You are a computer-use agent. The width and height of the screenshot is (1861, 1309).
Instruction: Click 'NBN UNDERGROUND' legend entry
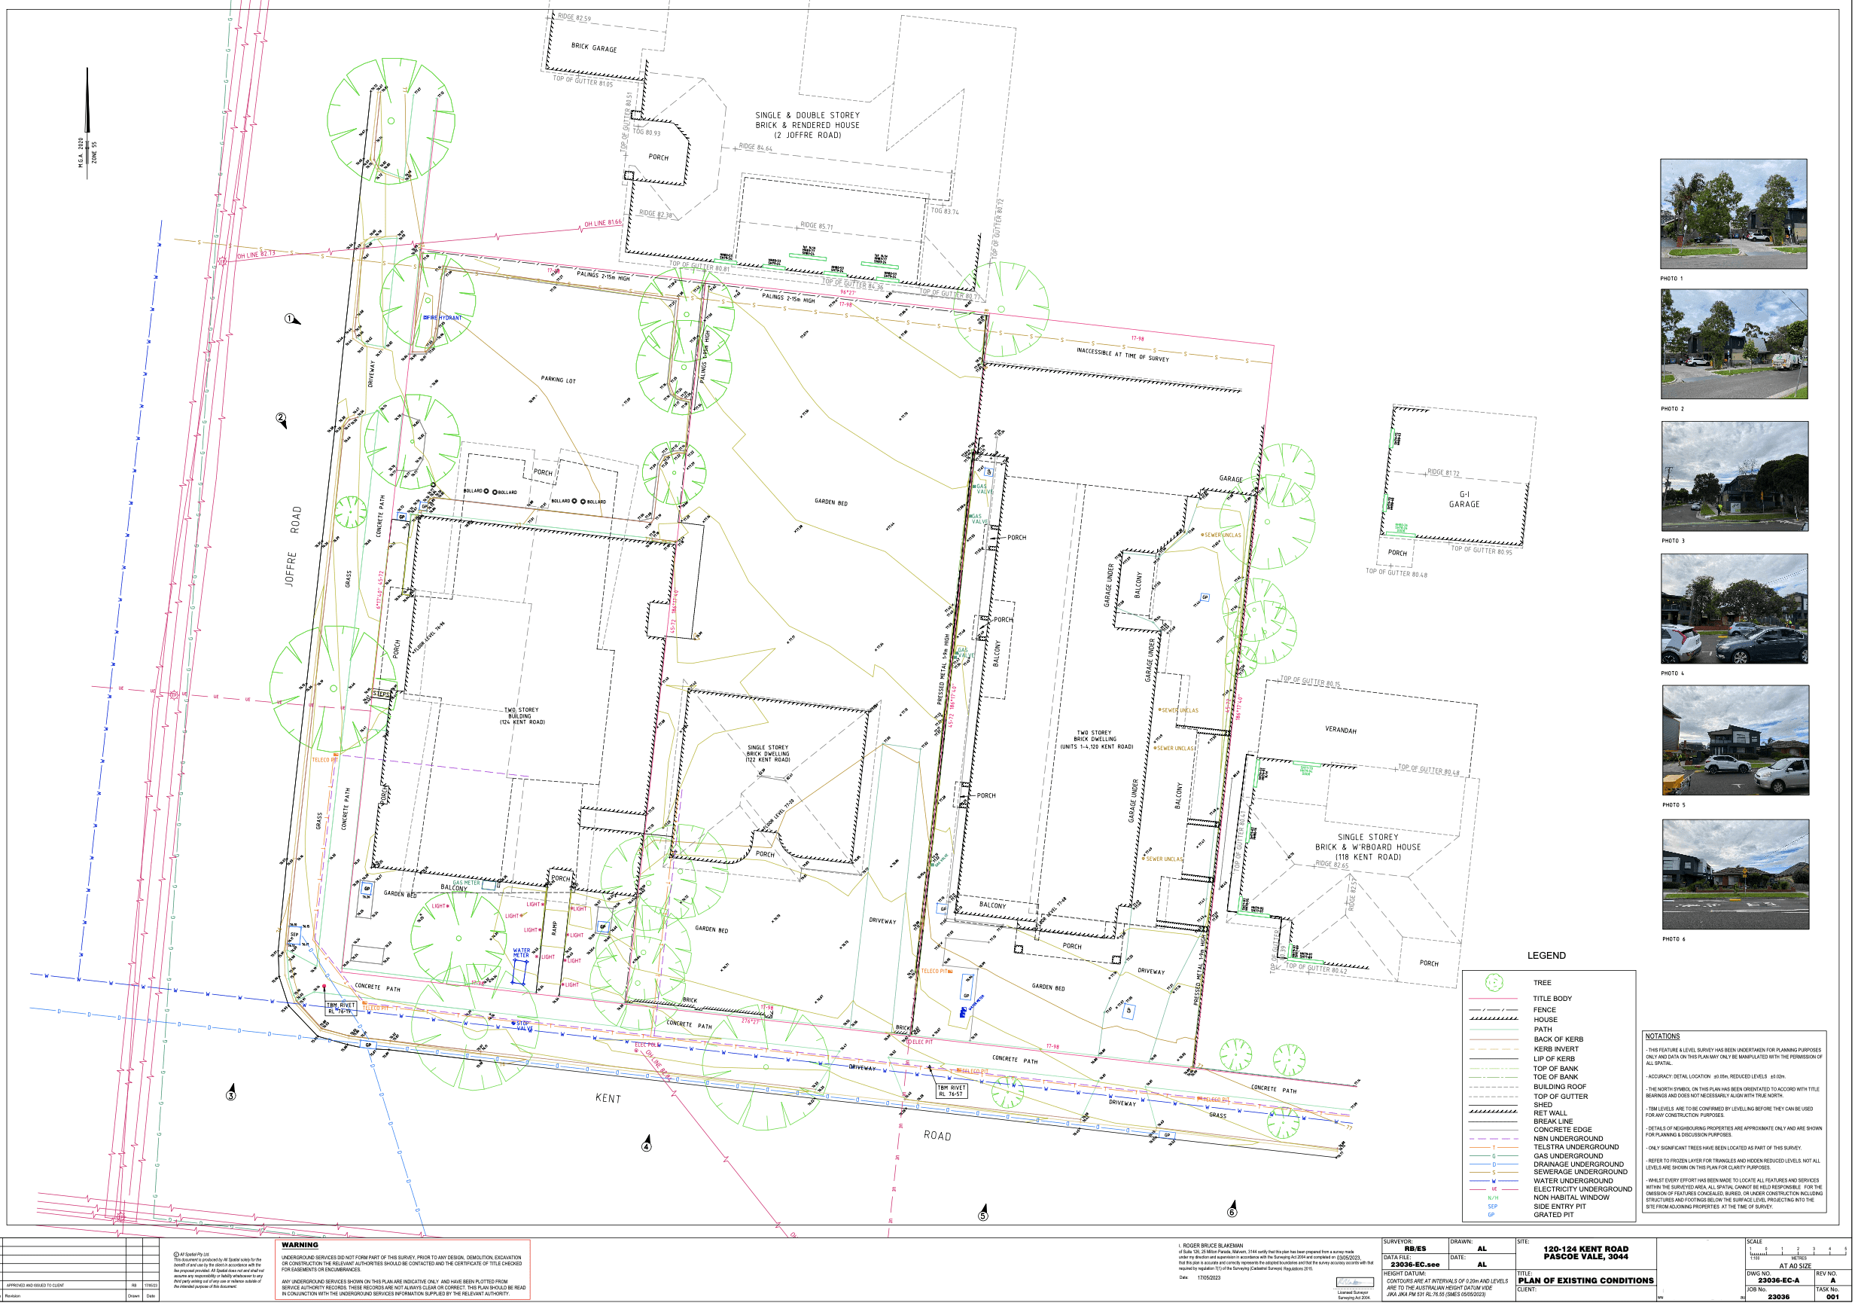pyautogui.click(x=1567, y=1139)
